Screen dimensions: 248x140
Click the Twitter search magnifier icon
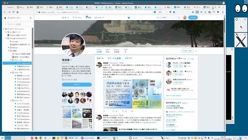[x=179, y=17]
